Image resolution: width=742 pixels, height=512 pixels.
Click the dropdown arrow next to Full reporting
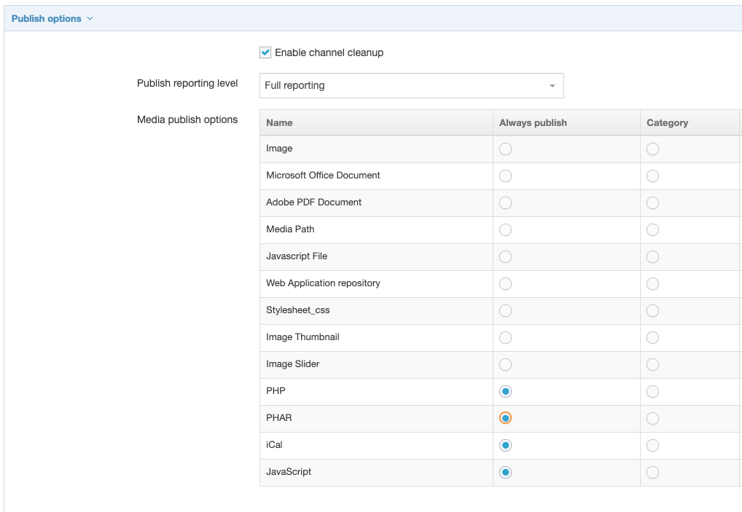552,85
